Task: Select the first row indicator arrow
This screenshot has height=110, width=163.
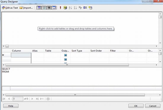Action: [3, 55]
